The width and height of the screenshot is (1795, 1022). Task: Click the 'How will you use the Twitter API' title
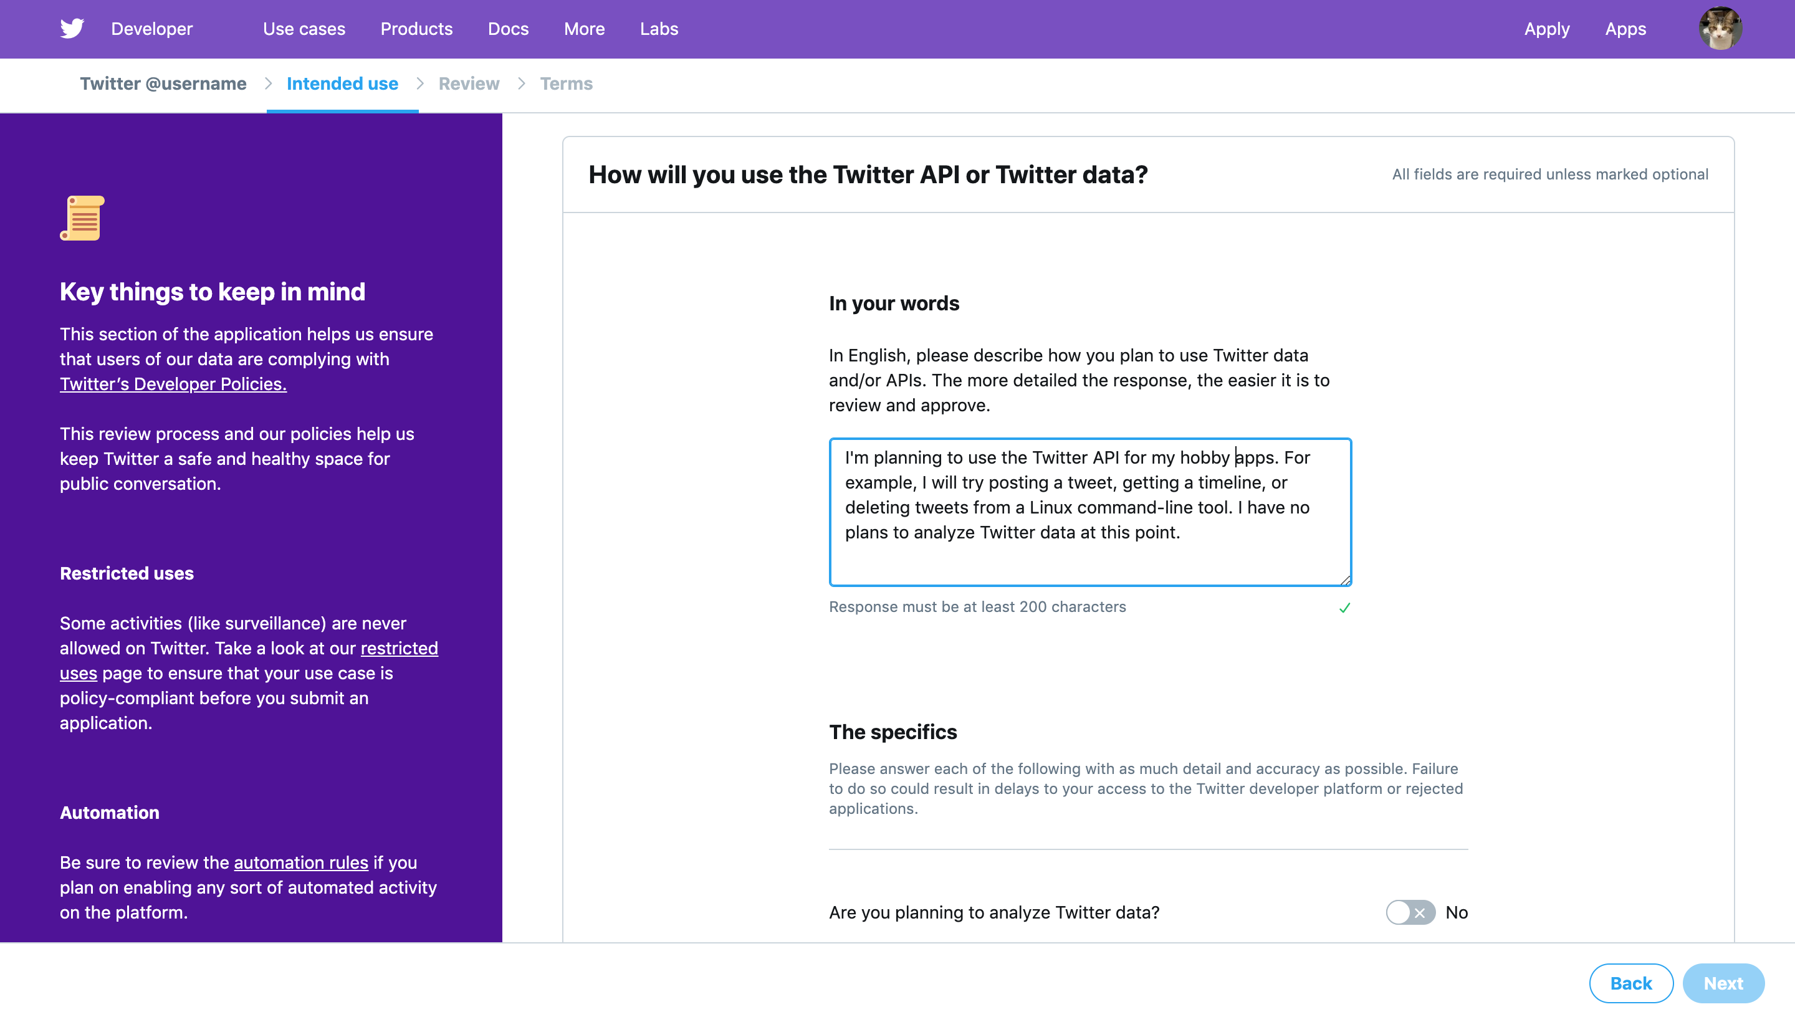click(x=868, y=174)
